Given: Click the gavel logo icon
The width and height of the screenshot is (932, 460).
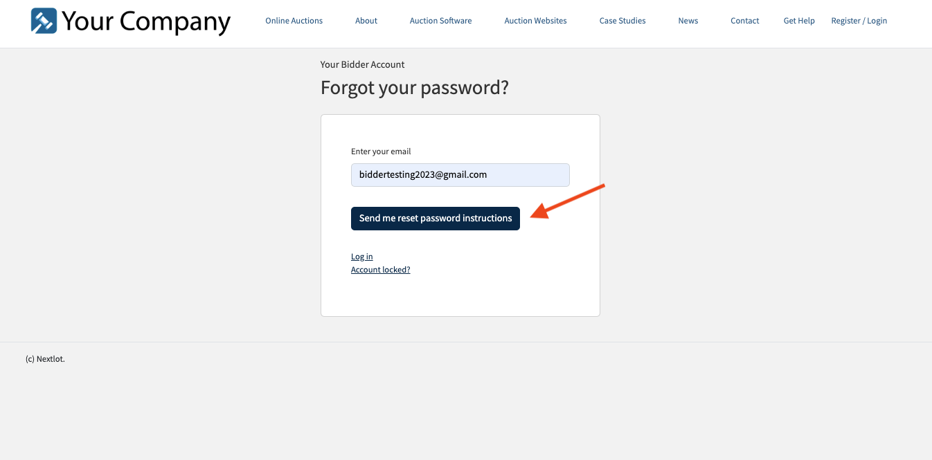Looking at the screenshot, I should pyautogui.click(x=44, y=21).
